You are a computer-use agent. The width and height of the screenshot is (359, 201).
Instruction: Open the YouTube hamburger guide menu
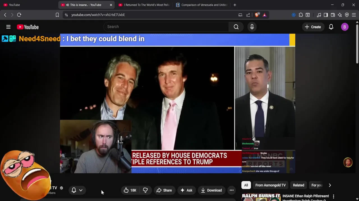pos(8,27)
